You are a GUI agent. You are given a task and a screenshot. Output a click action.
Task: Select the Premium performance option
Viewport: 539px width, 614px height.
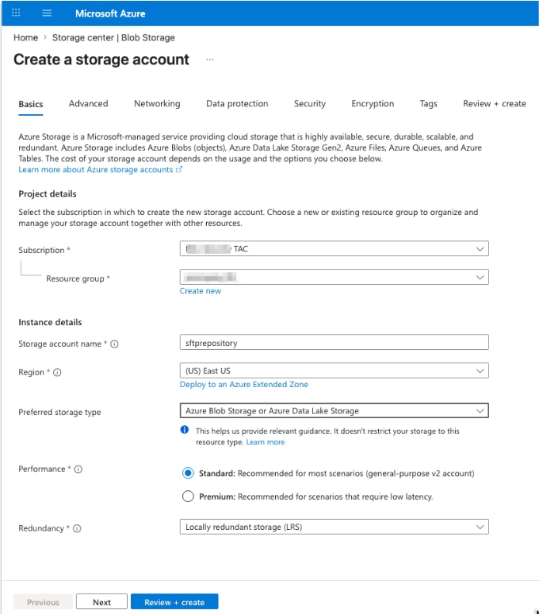(188, 497)
